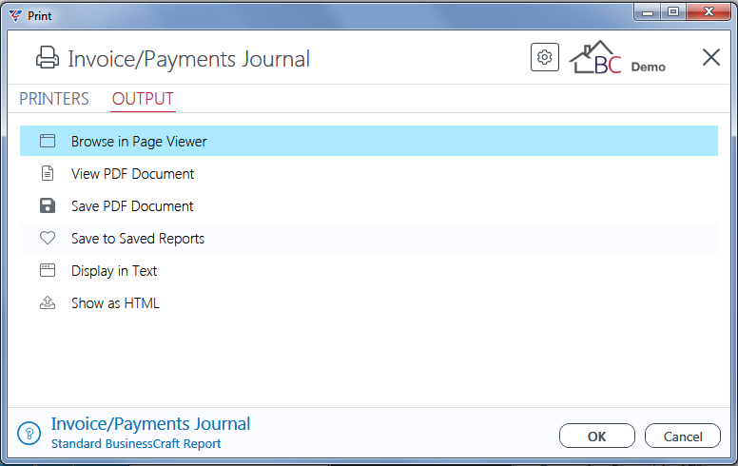Confirm with the OK button
Image resolution: width=738 pixels, height=466 pixels.
tap(597, 436)
